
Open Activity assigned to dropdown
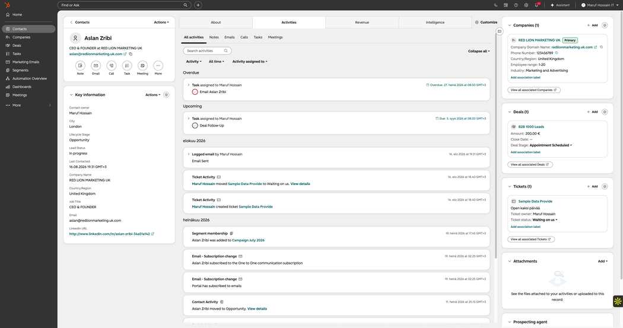coord(250,62)
